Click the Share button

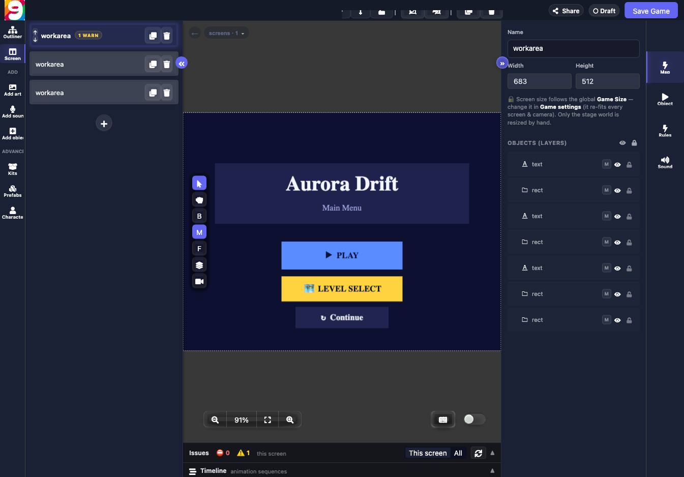click(x=566, y=11)
